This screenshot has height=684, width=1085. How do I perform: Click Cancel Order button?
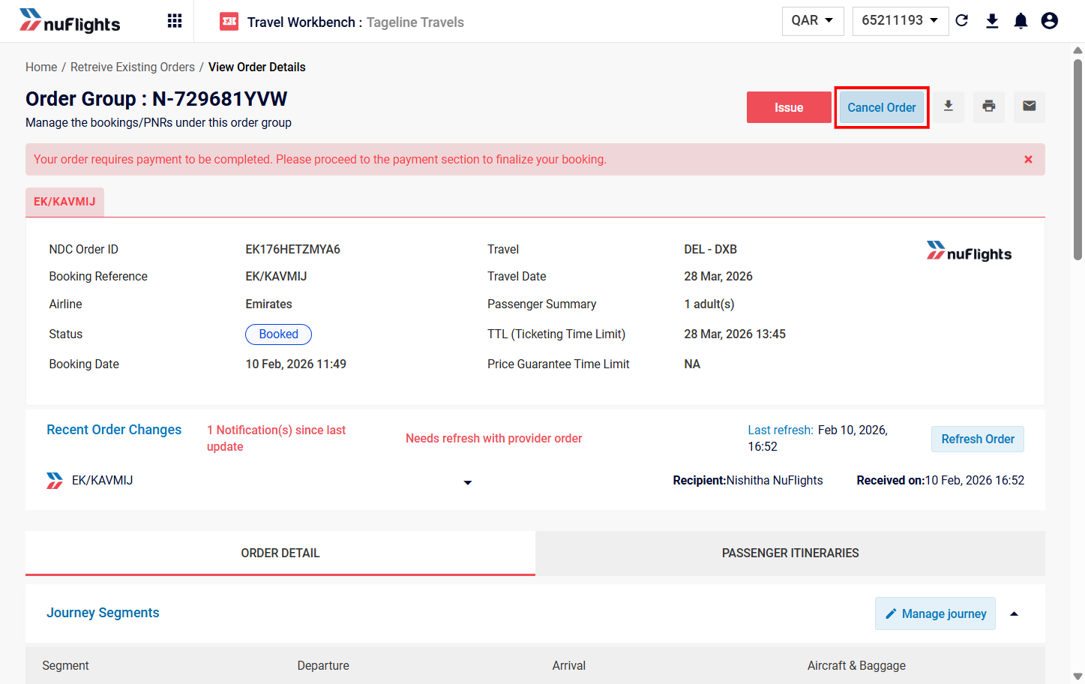tap(882, 107)
